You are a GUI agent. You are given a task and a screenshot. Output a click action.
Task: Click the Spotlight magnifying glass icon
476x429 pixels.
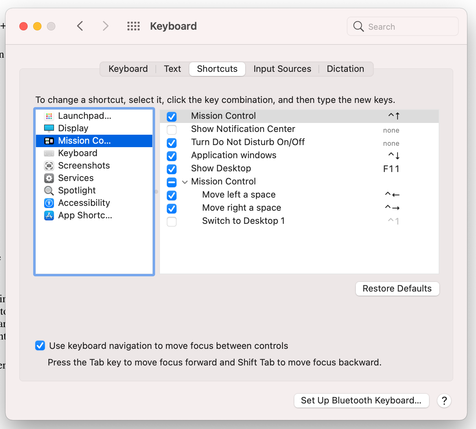(x=49, y=191)
